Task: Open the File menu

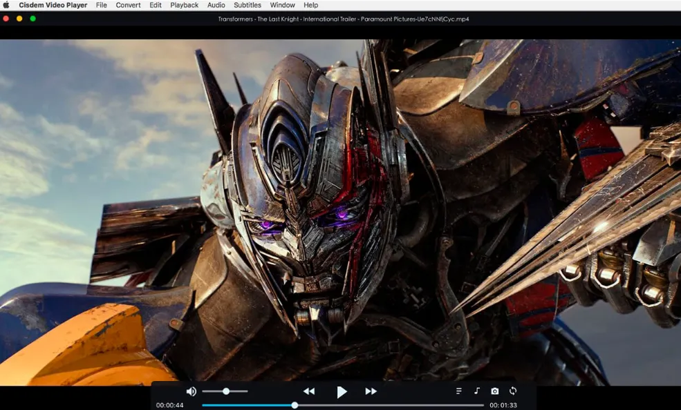Action: pyautogui.click(x=101, y=6)
